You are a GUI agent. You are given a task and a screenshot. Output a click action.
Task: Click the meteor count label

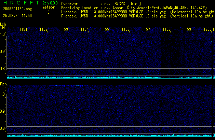coord(48,8)
